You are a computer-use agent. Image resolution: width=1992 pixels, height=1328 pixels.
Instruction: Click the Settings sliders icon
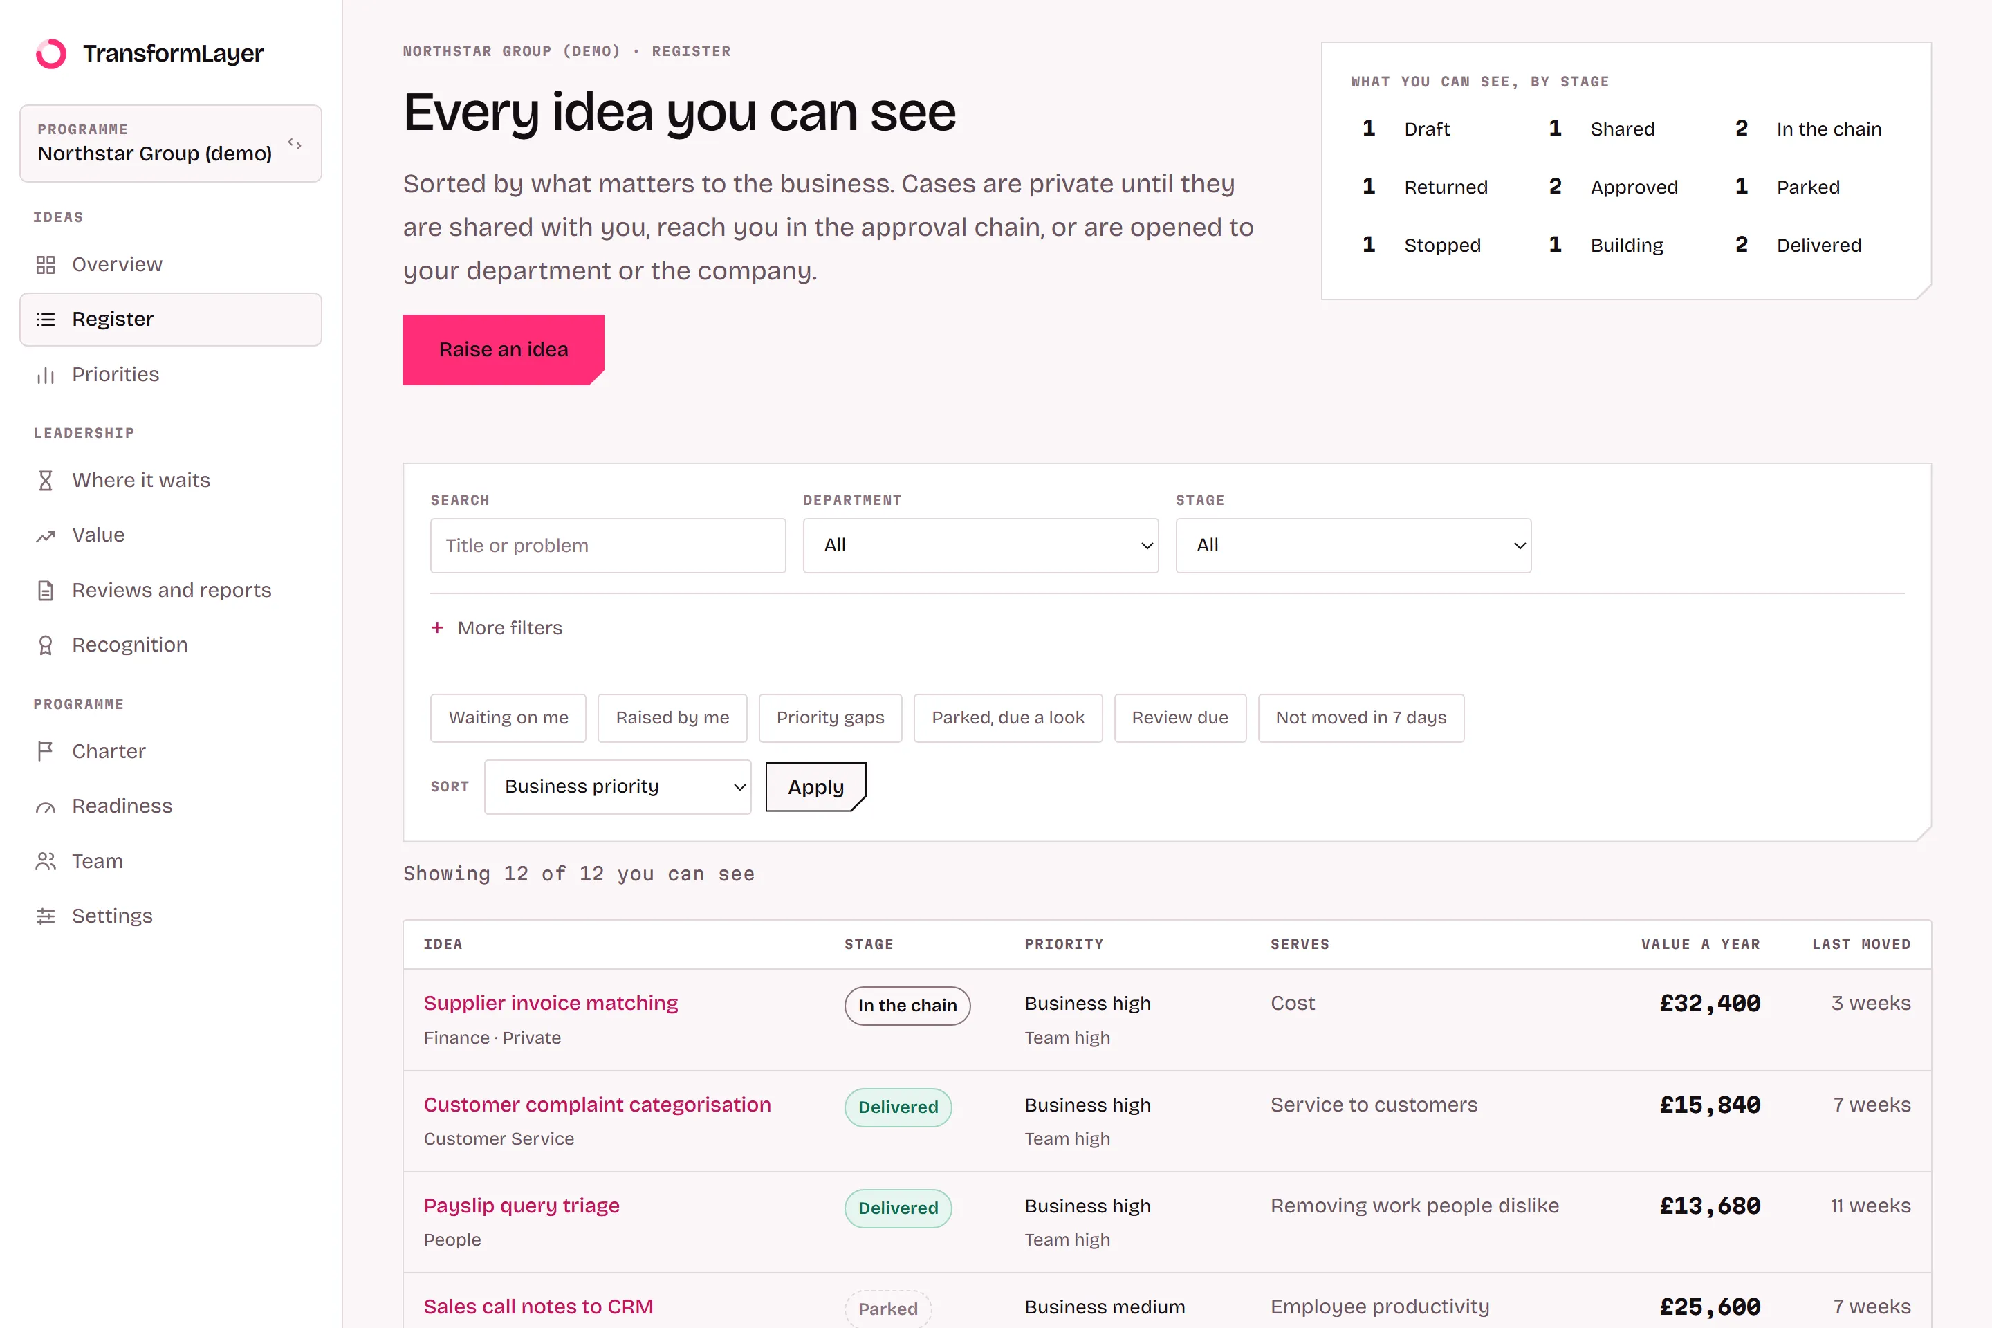click(x=46, y=916)
